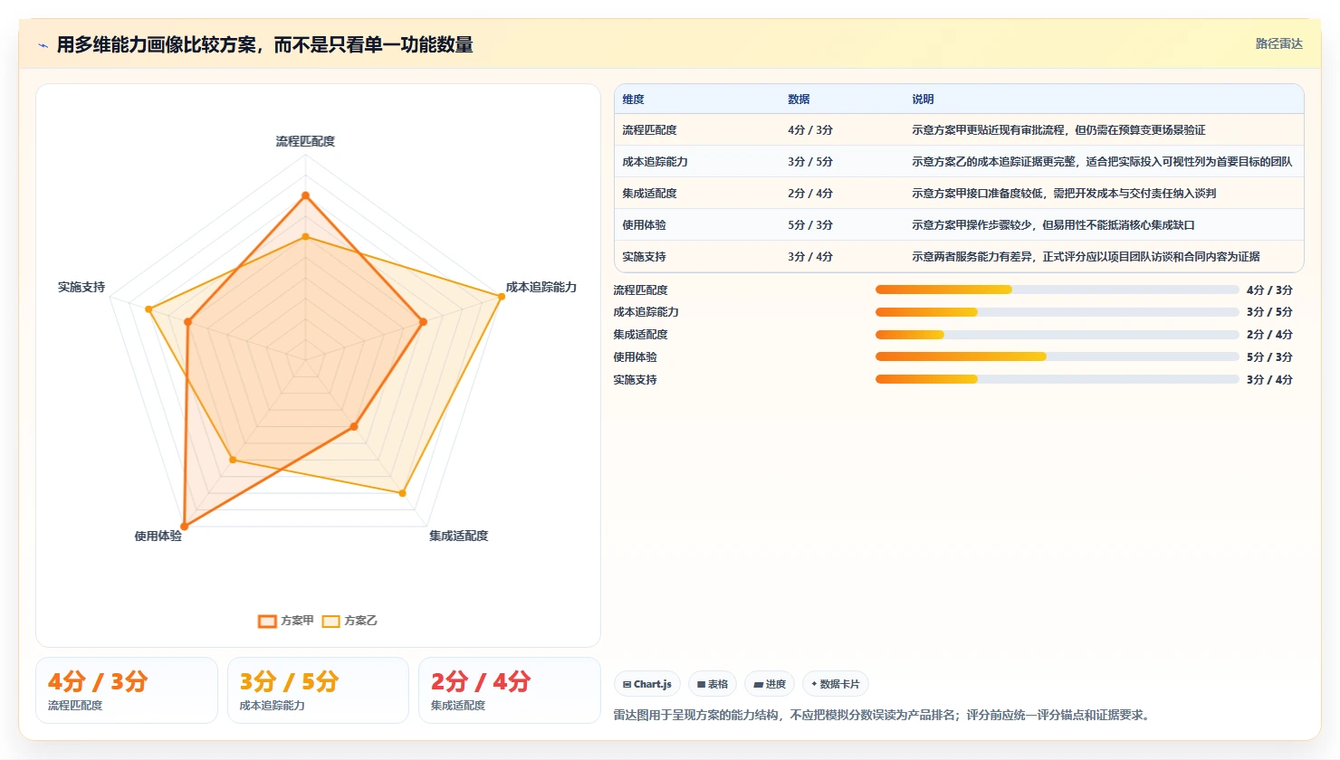The width and height of the screenshot is (1340, 760).
Task: Click the 5分 / 3分 value in table
Action: pos(810,225)
